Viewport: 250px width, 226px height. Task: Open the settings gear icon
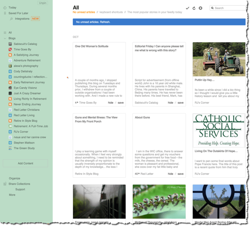pos(200,8)
